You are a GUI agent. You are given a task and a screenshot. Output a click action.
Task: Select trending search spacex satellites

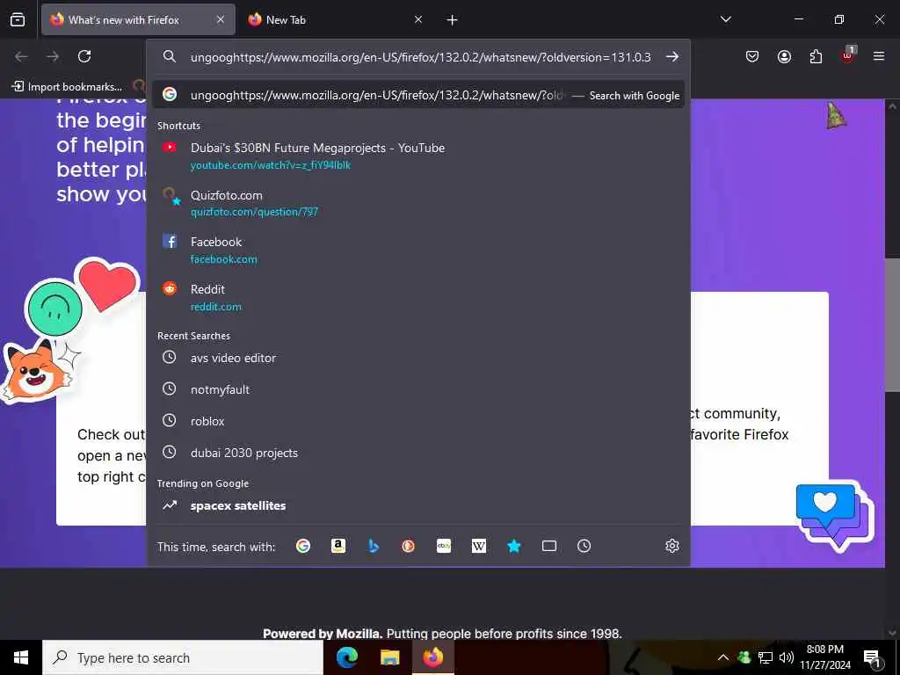[x=418, y=505]
